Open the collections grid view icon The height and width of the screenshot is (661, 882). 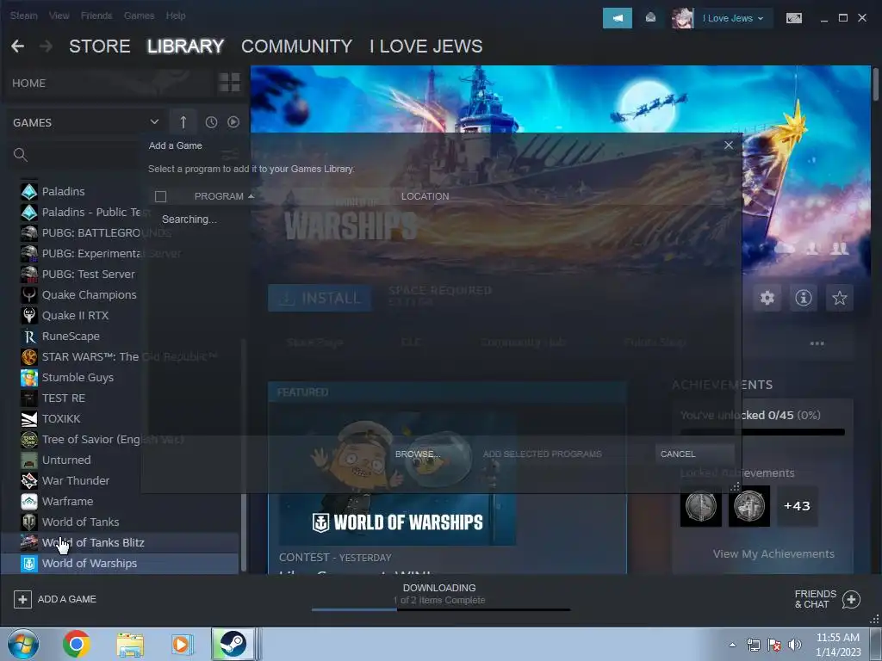click(229, 83)
